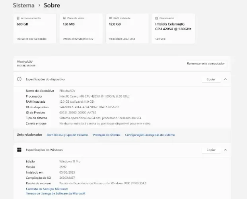Copy the Windows specifications
This screenshot has width=247, height=199.
tap(211, 150)
